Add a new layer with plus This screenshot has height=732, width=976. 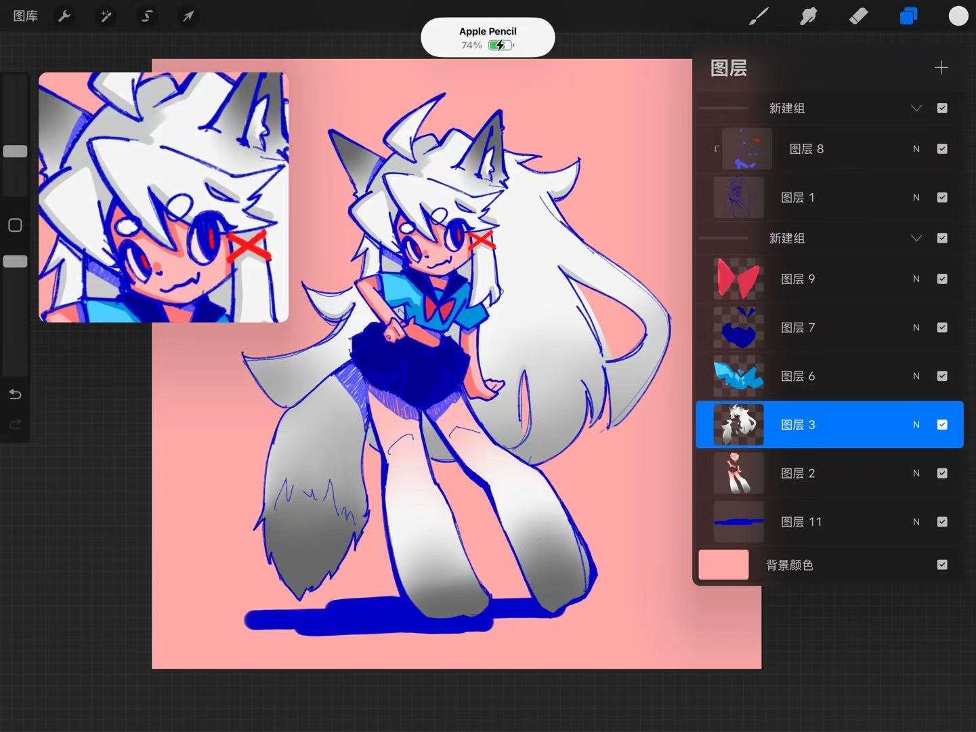[x=941, y=68]
